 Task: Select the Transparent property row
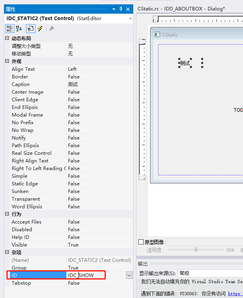click(x=72, y=199)
